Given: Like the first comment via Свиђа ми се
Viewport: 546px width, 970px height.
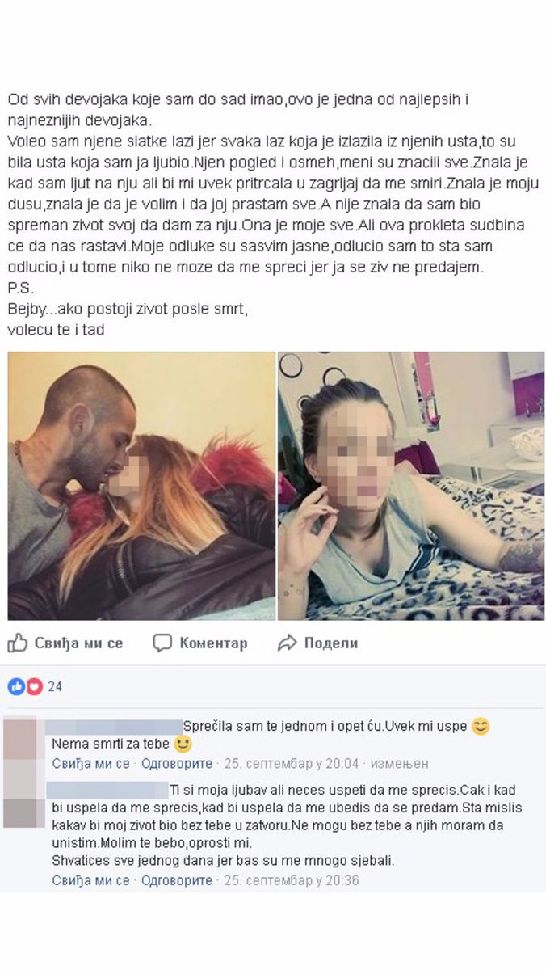Looking at the screenshot, I should point(91,763).
